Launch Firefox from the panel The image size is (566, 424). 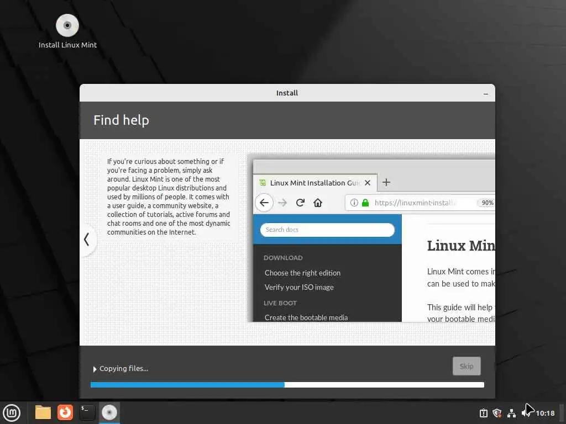[65, 412]
